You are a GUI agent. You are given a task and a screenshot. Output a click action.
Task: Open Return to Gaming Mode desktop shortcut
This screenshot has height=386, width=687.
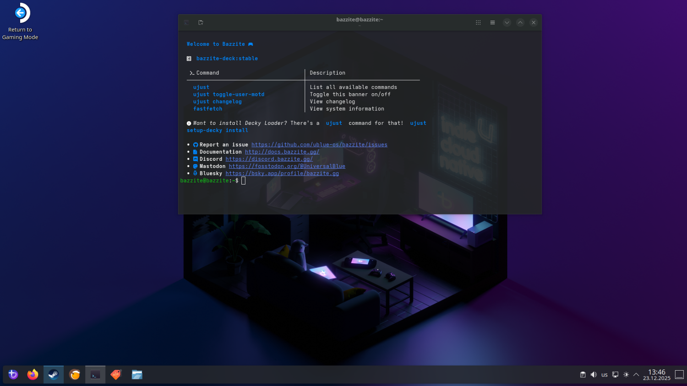20,21
